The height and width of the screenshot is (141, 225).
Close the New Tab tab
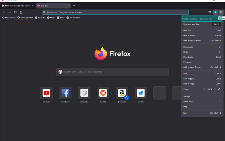[68, 6]
